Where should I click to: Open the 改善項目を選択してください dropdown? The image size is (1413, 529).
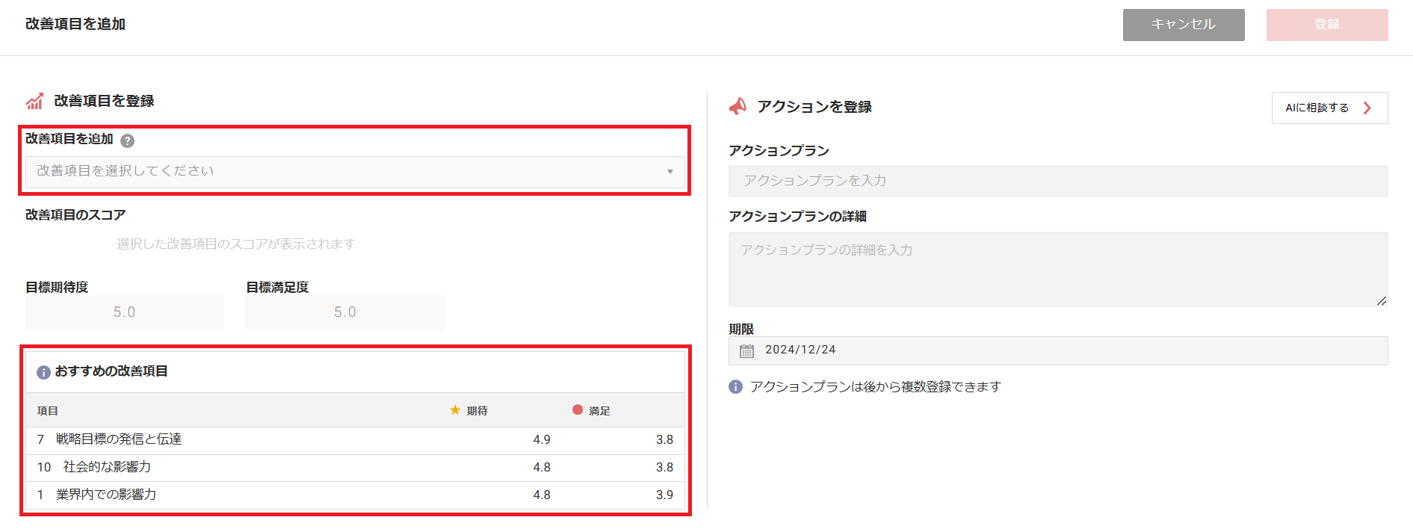tap(355, 172)
